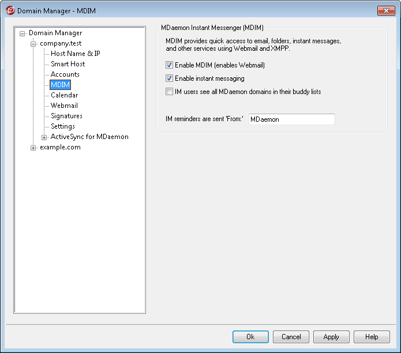Click the Apply button
Viewport: 401px width, 353px height.
331,337
